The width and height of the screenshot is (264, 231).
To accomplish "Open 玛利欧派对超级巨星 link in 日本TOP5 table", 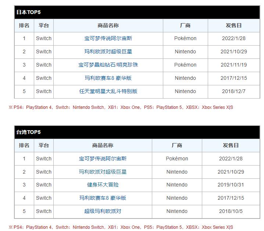I will tap(108, 51).
